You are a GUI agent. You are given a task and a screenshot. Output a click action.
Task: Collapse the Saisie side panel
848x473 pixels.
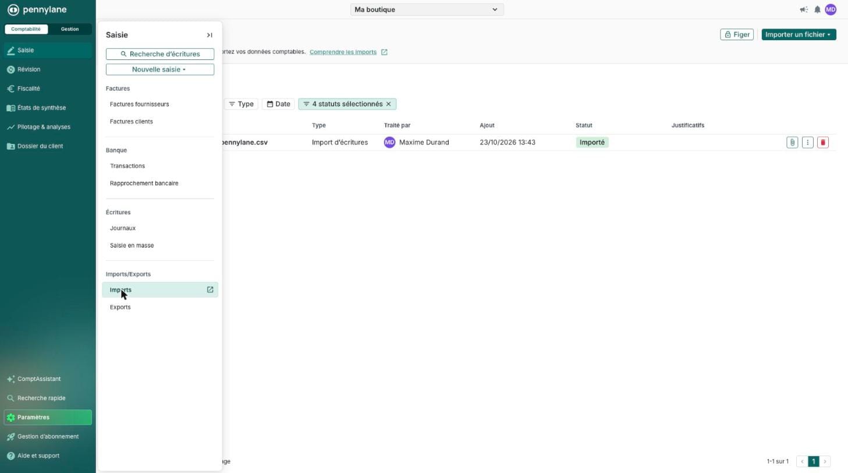210,35
